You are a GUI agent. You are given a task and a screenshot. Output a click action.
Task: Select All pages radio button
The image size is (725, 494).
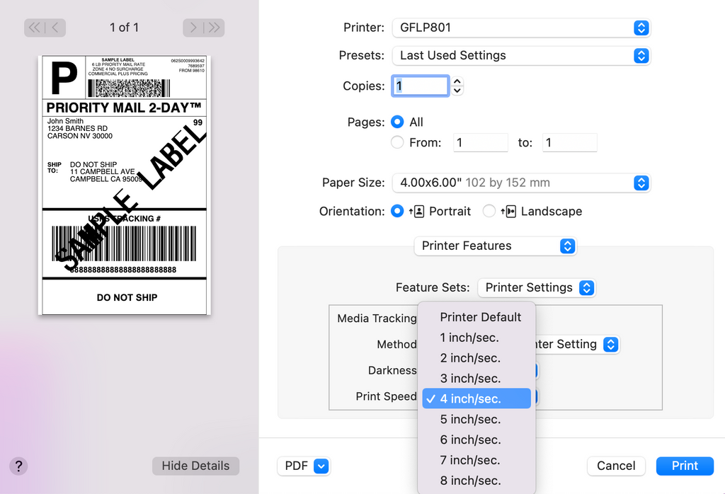pos(397,122)
